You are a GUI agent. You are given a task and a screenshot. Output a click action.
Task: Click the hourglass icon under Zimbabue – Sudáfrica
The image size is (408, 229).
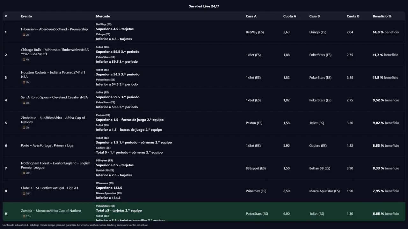24,128
